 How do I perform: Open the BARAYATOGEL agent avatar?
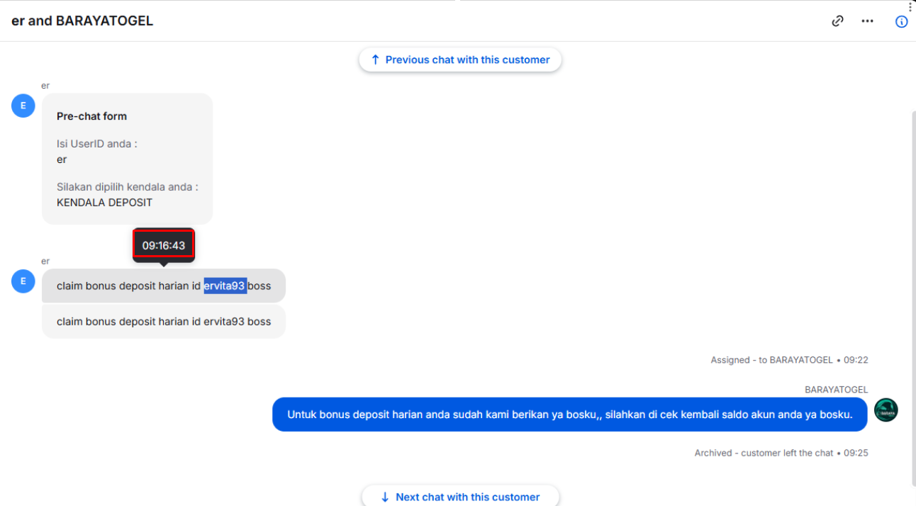coord(886,410)
